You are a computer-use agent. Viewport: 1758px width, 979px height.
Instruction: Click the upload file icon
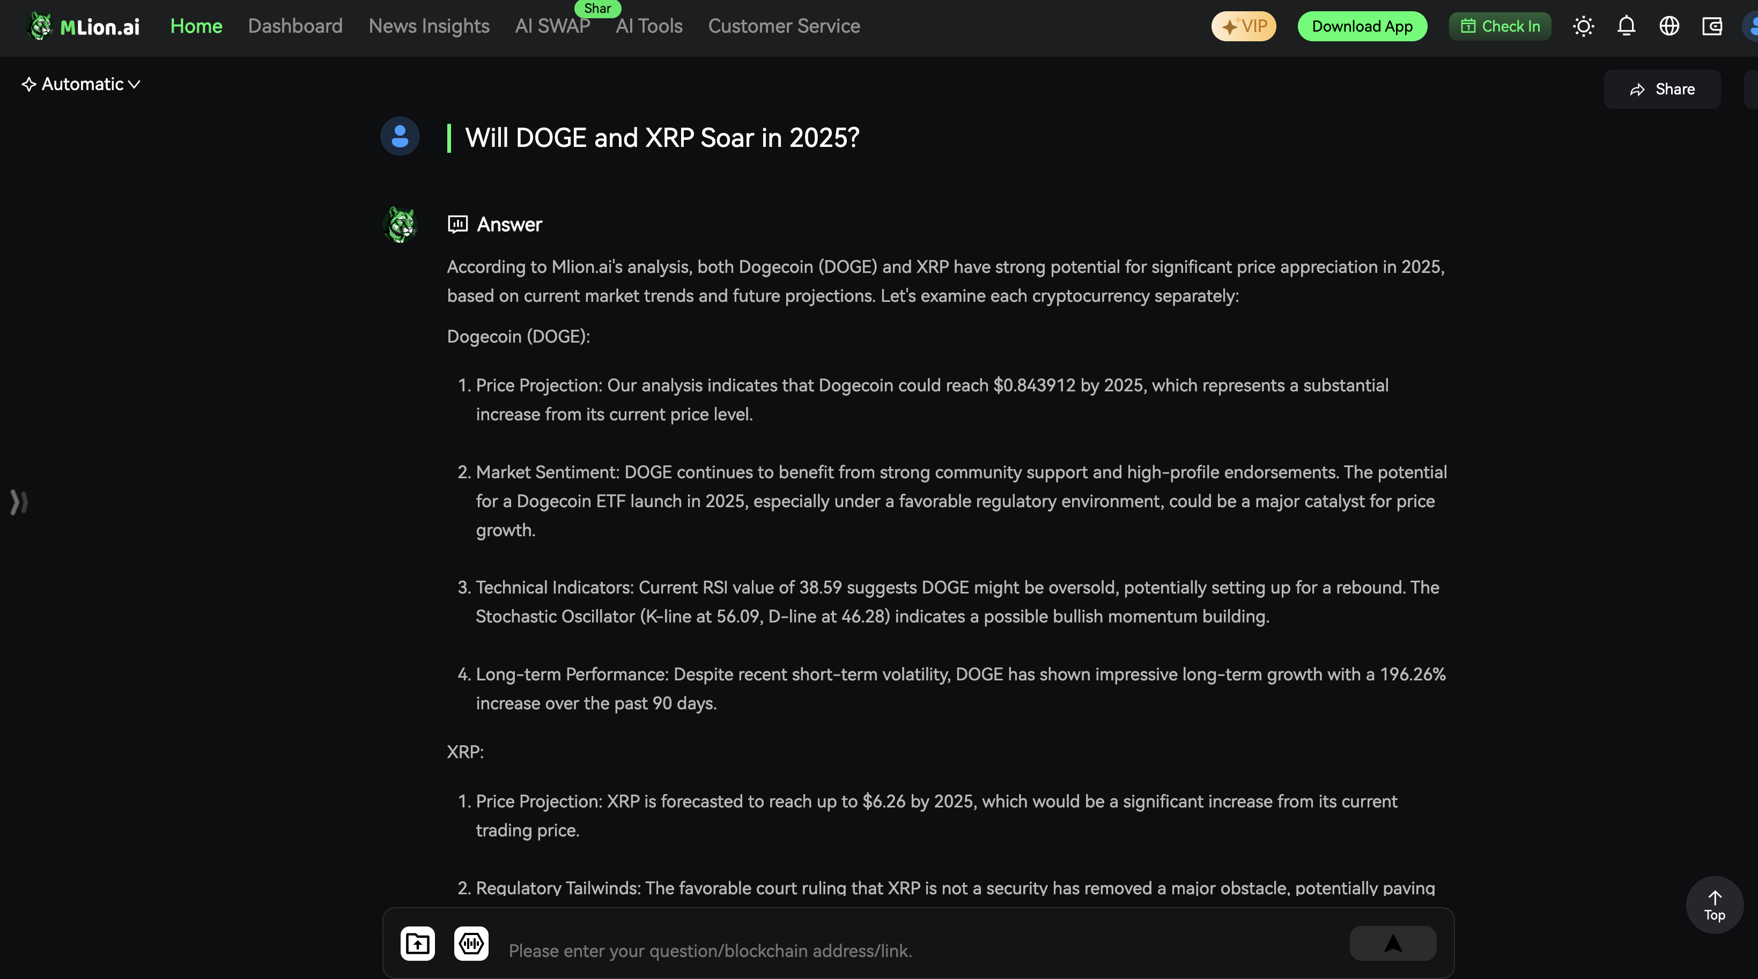point(418,944)
